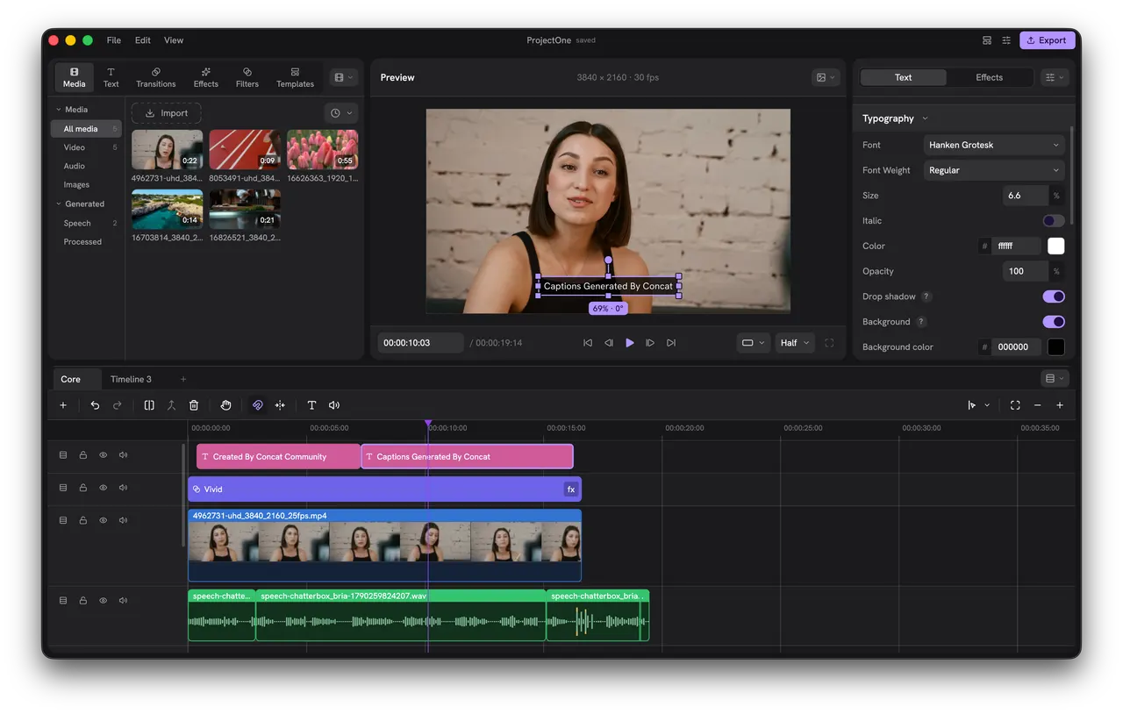Image resolution: width=1123 pixels, height=714 pixels.
Task: Play the preview video
Action: [629, 343]
